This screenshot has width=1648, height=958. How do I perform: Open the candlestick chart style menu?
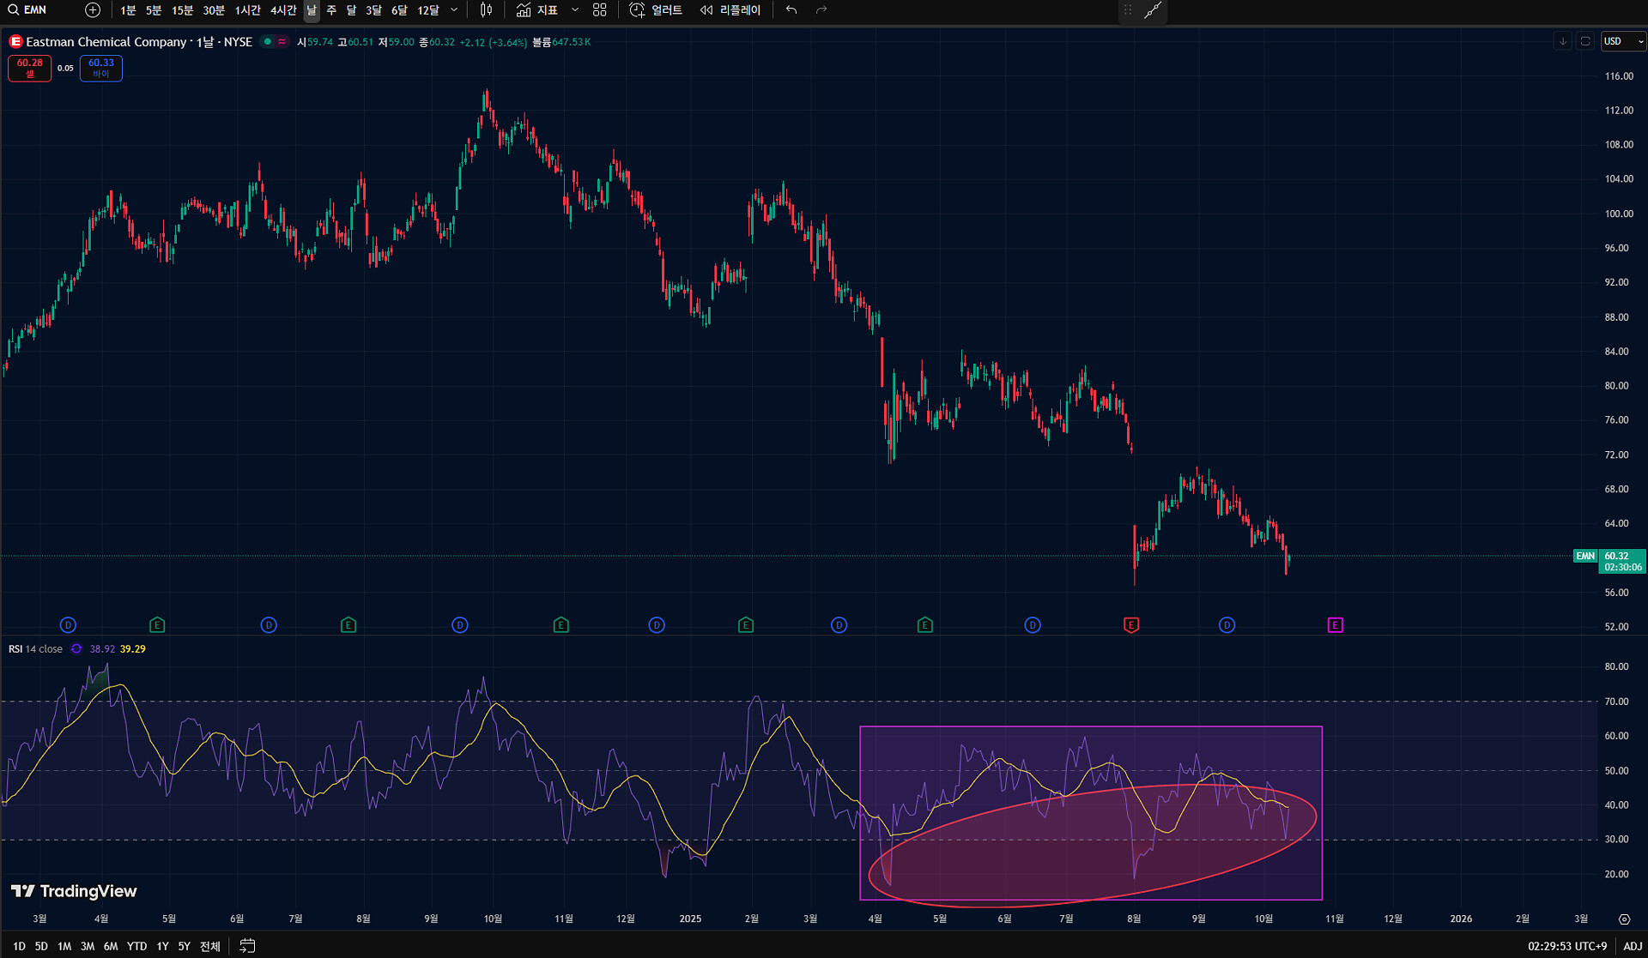pos(486,10)
